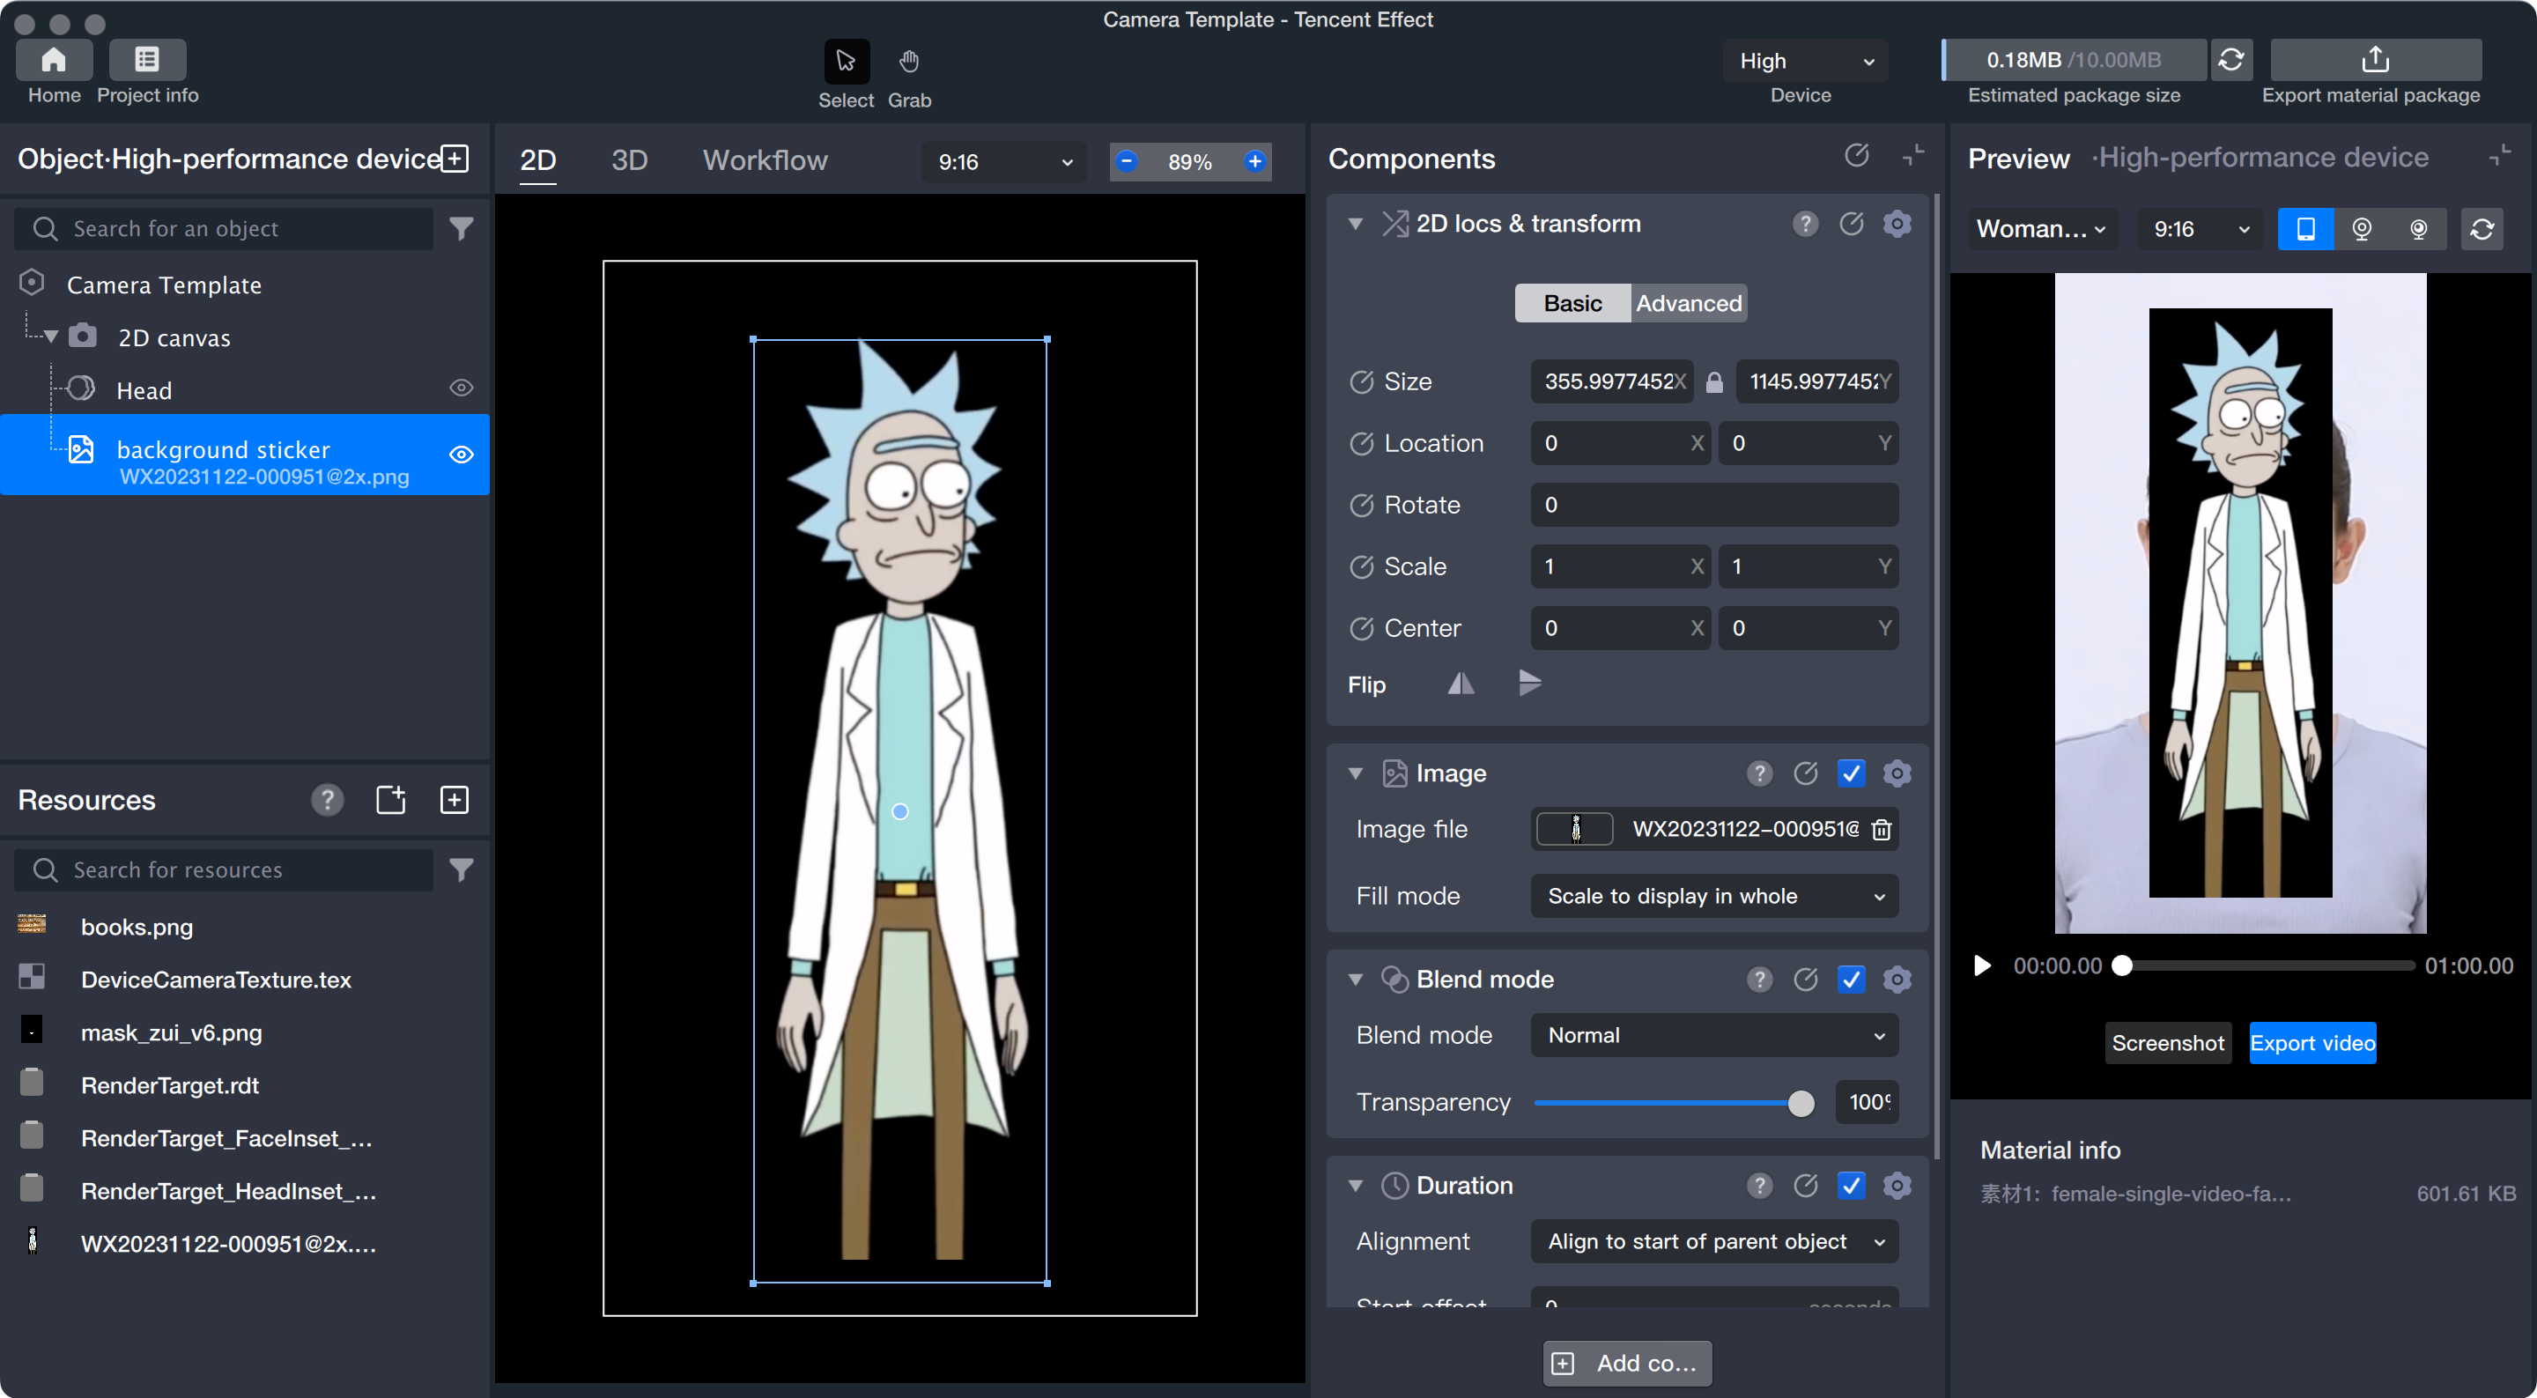Switch to the Advanced transform tab
Viewport: 2537px width, 1398px height.
click(1688, 303)
